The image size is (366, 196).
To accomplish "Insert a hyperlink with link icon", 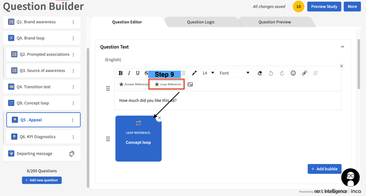I will tap(304, 73).
